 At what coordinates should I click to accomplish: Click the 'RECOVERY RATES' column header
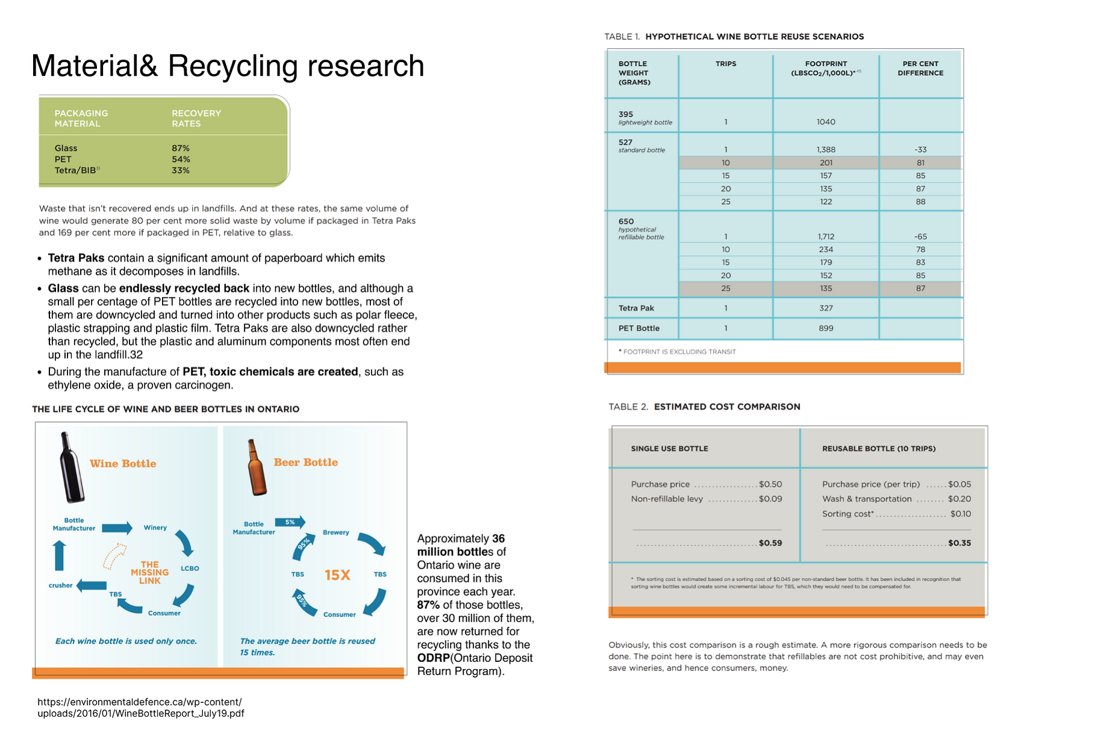[x=196, y=118]
